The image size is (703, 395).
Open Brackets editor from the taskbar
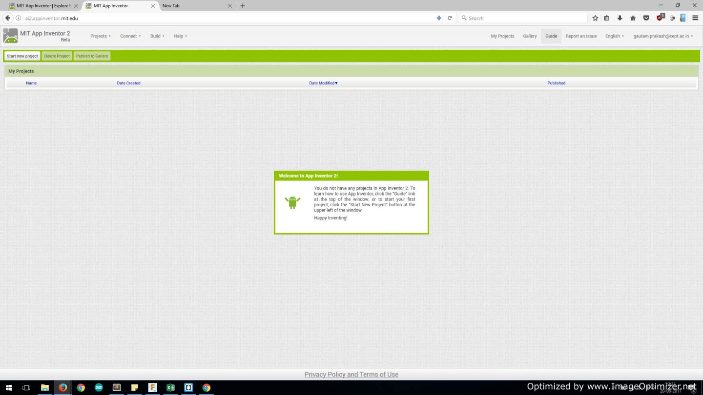[188, 388]
